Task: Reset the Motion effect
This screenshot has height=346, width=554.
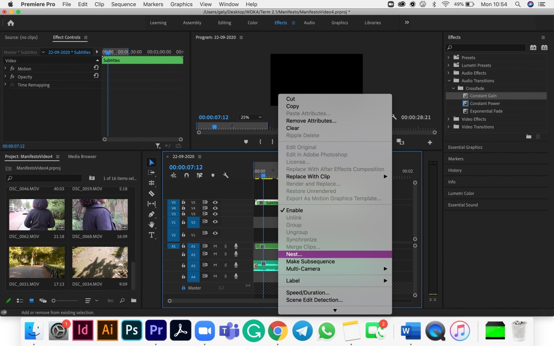Action: [x=96, y=67]
